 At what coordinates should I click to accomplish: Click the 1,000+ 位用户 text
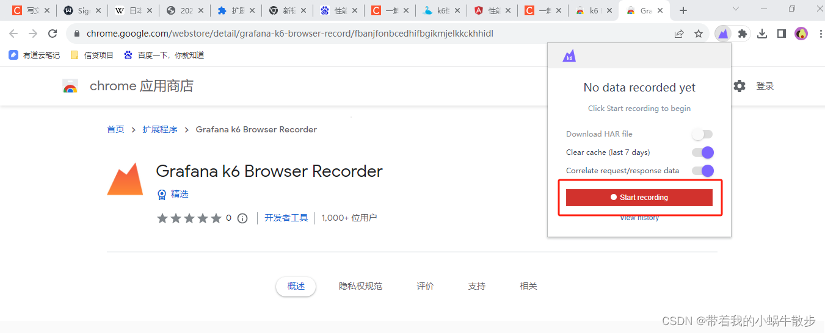pyautogui.click(x=349, y=218)
